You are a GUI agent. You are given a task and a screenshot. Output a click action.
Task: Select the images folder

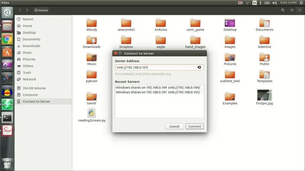click(x=230, y=42)
